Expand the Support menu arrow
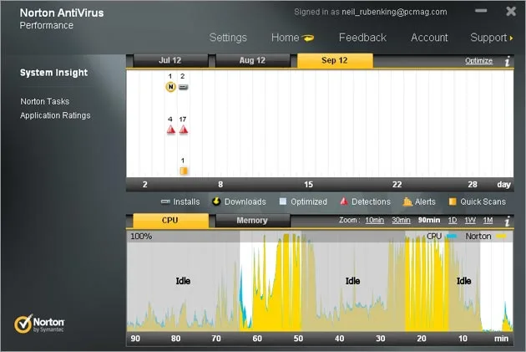 [511, 38]
